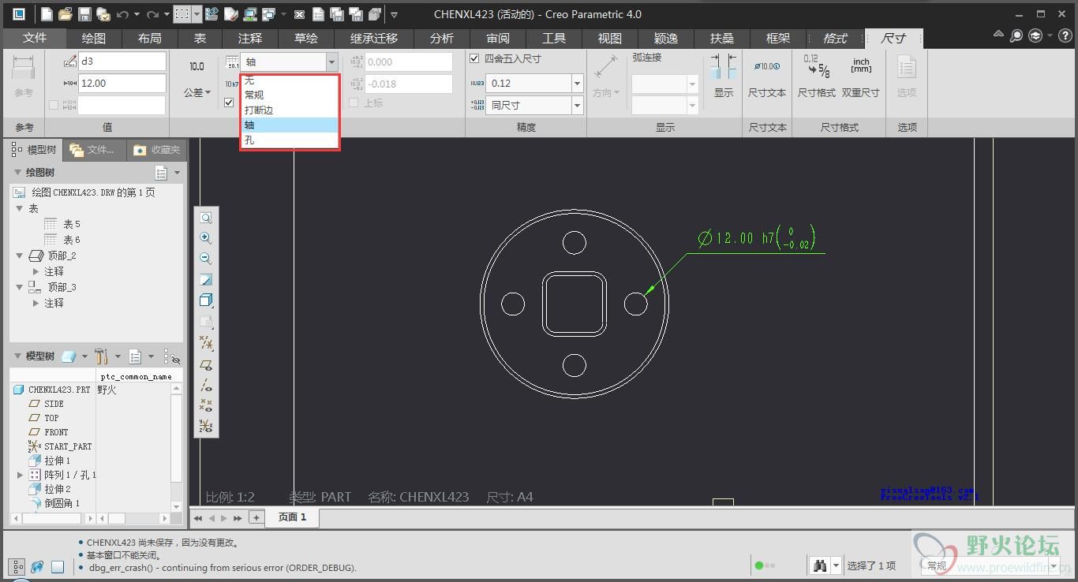
Task: Select 打断边 in the tolerance dropdown list
Action: point(290,110)
